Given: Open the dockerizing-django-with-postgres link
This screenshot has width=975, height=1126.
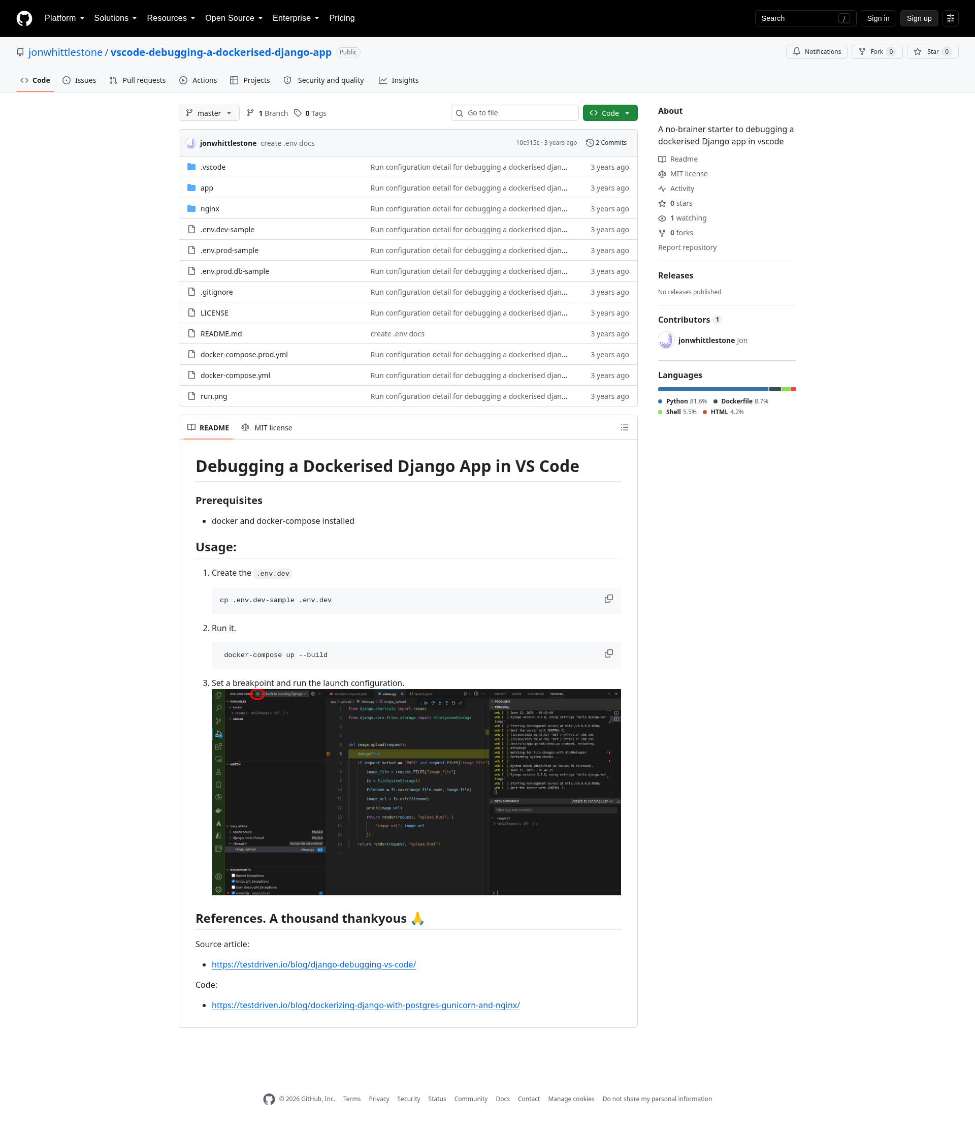Looking at the screenshot, I should point(366,1005).
